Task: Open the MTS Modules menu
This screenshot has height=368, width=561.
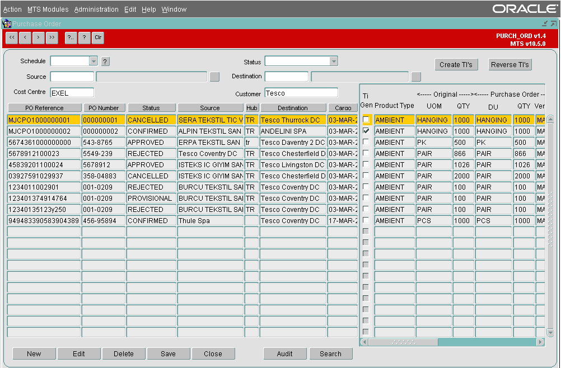Action: [x=48, y=10]
